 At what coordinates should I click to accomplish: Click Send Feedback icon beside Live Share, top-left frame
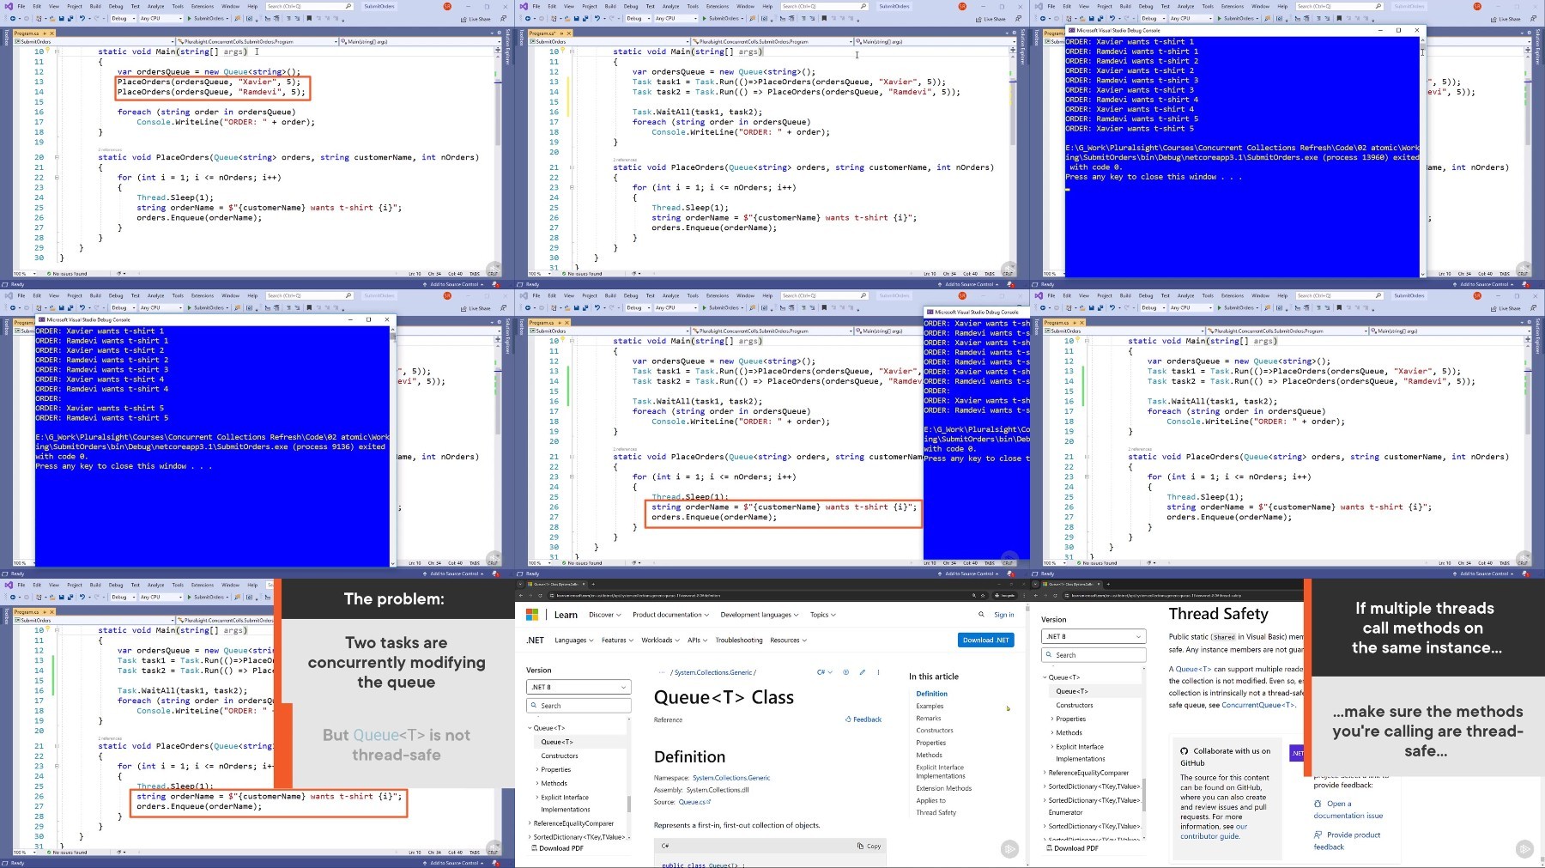pos(503,19)
